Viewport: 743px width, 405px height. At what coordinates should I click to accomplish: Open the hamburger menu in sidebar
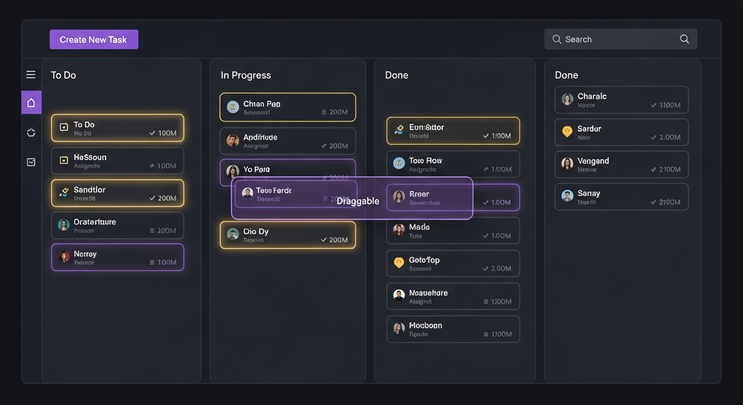coord(31,75)
